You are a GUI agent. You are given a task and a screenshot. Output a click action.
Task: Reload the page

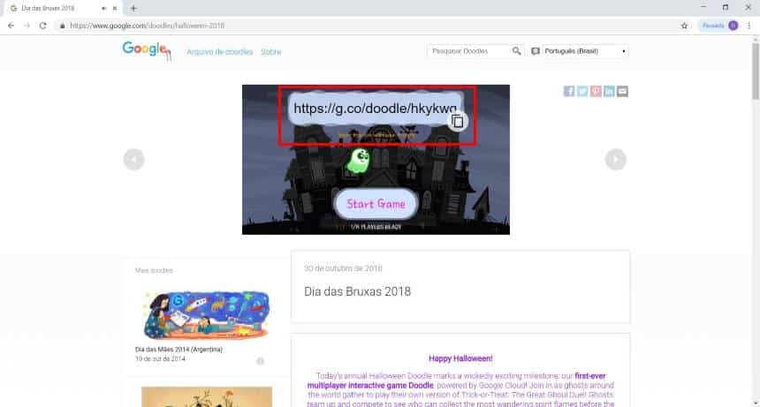[42, 26]
